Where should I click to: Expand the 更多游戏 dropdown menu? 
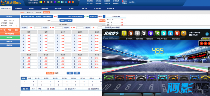pos(111,8)
